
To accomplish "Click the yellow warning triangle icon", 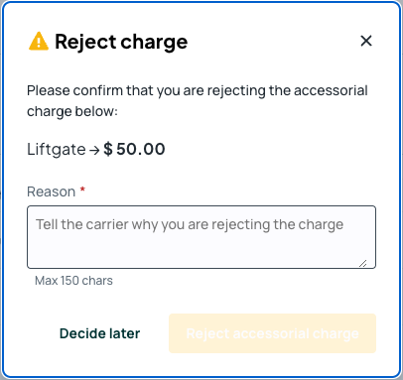I will 39,42.
